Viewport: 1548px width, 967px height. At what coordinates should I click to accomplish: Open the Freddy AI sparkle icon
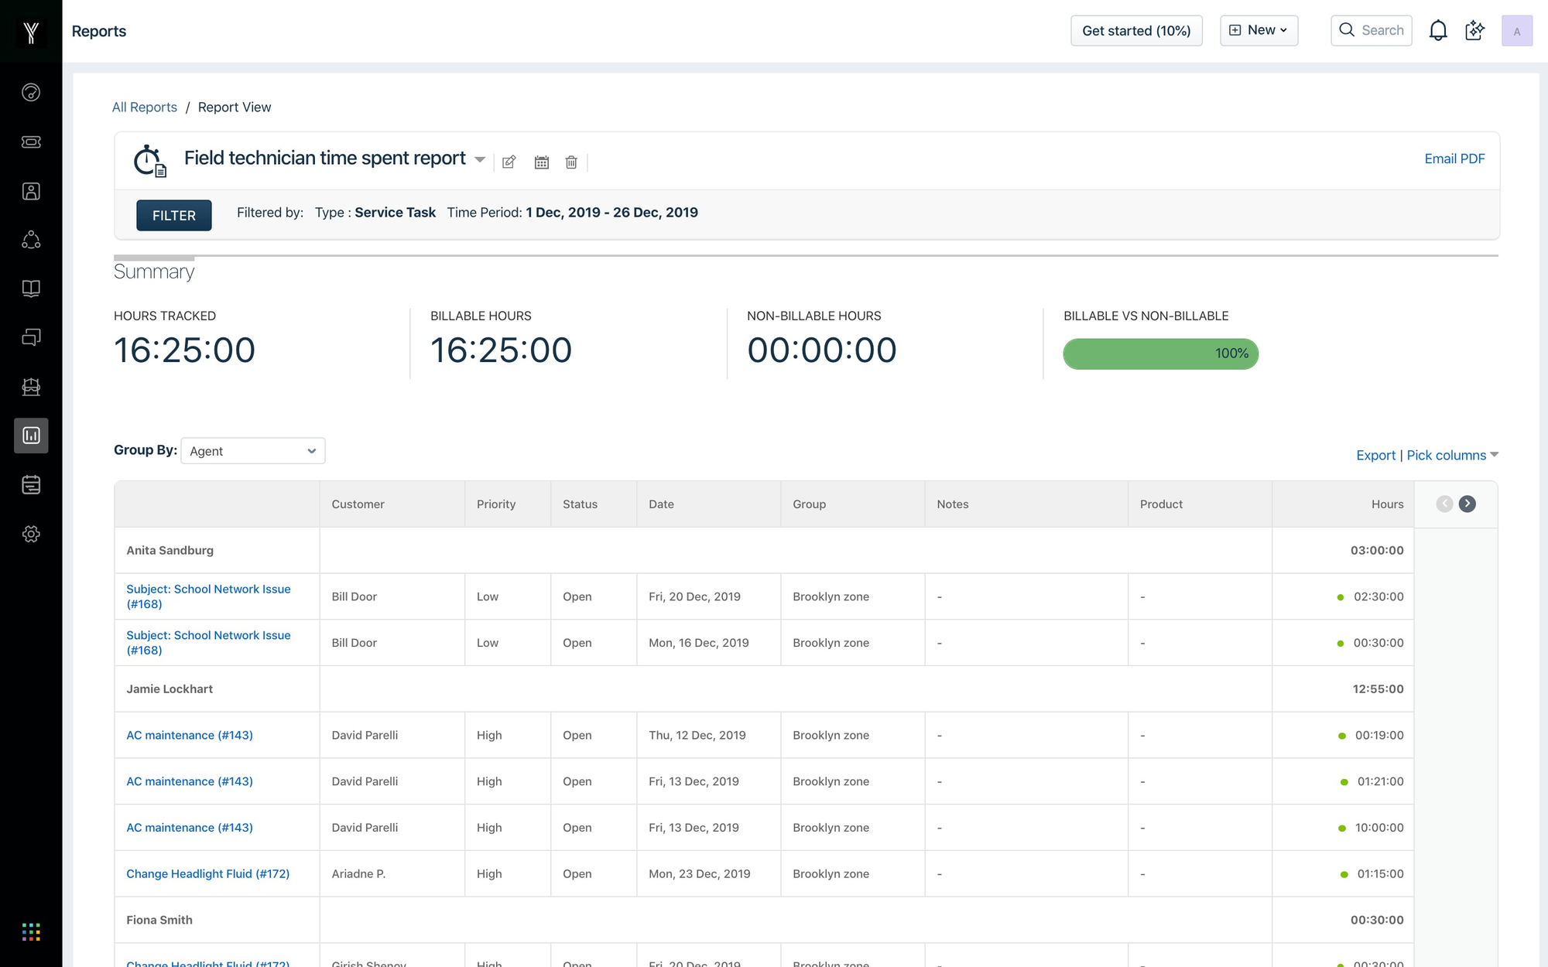coord(1475,31)
